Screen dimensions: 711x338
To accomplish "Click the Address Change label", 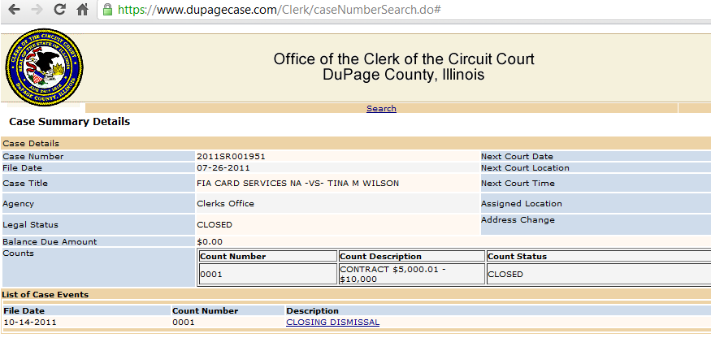I will [518, 220].
